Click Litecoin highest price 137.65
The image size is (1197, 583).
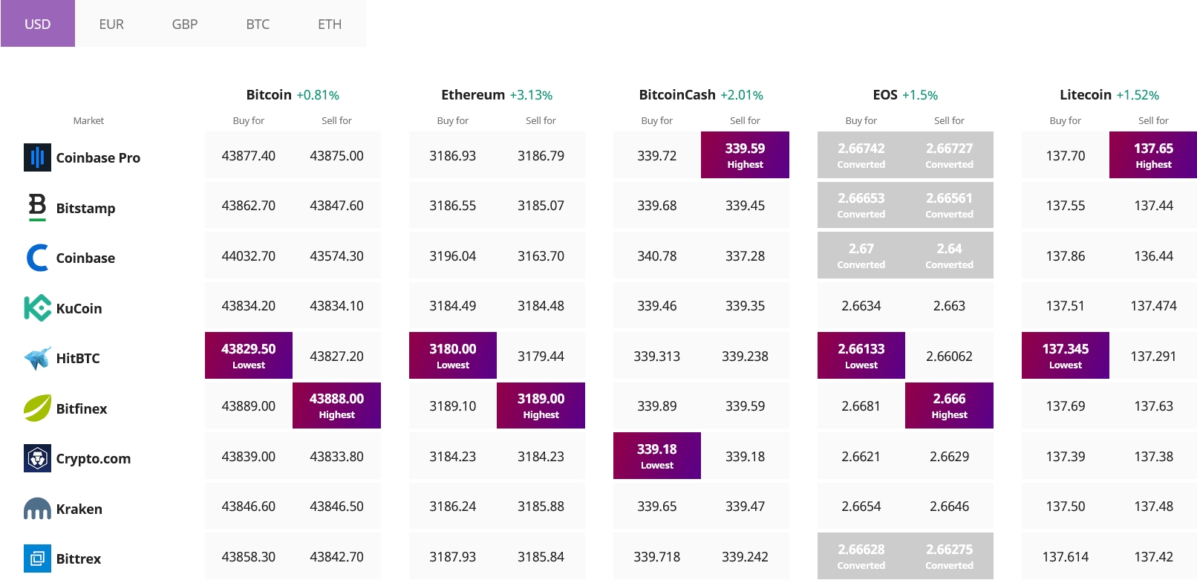[x=1153, y=155]
